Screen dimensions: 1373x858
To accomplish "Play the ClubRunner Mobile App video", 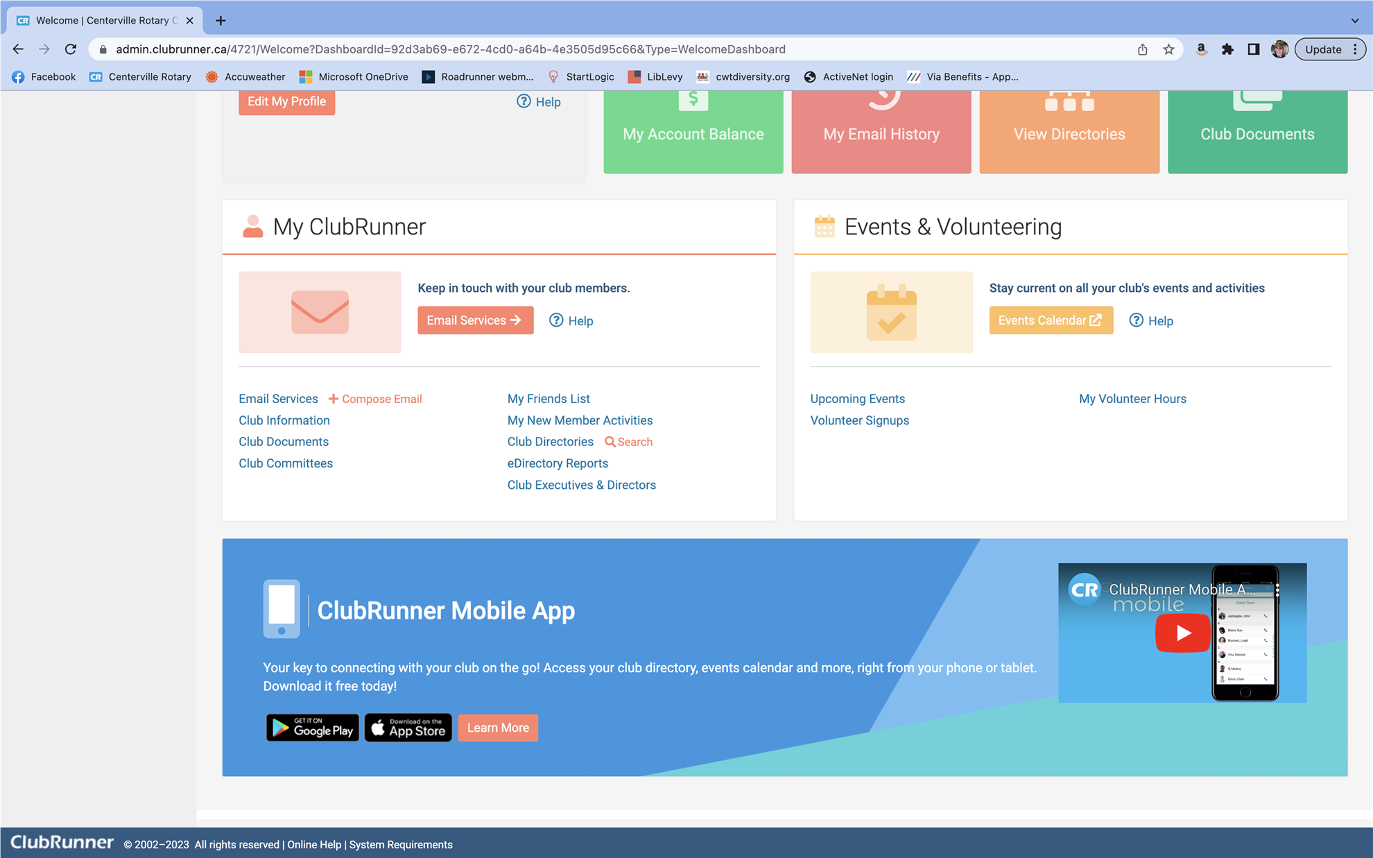I will click(x=1182, y=633).
